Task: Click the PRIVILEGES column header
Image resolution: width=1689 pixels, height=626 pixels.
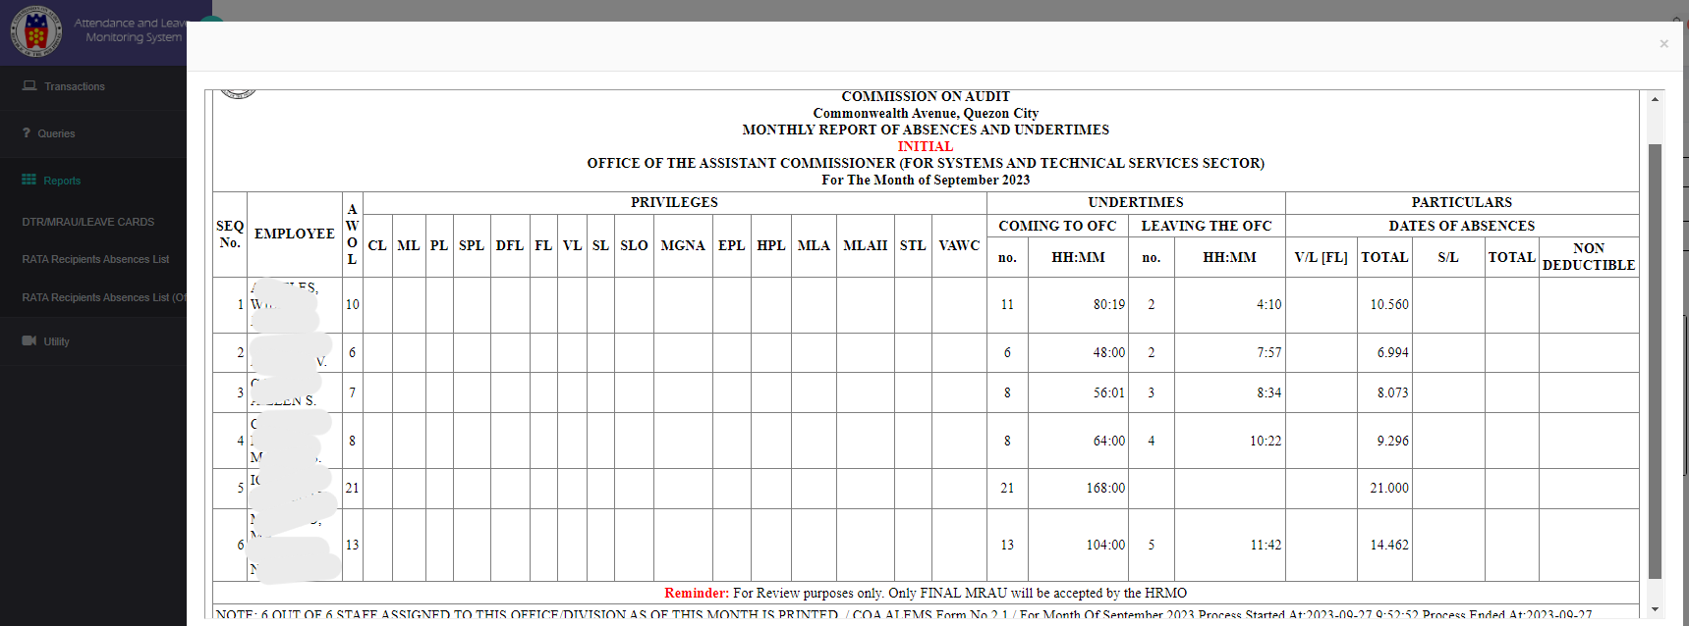Action: [674, 202]
